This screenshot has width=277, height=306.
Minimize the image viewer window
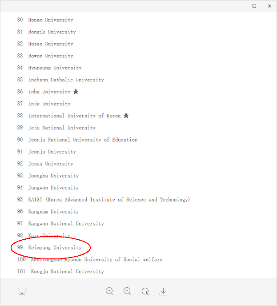click(x=239, y=6)
